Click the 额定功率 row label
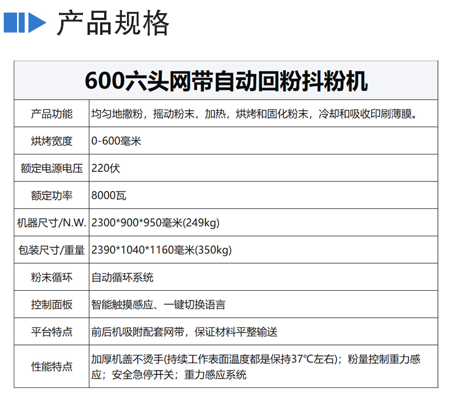Image resolution: width=452 pixels, height=404 pixels. [x=51, y=196]
